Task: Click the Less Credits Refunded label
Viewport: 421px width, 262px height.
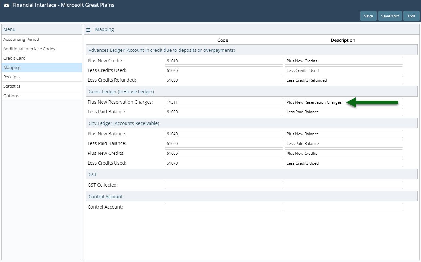Action: (x=112, y=80)
